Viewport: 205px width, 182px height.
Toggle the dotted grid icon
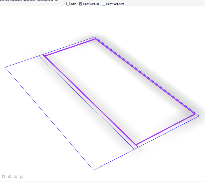click(x=15, y=177)
